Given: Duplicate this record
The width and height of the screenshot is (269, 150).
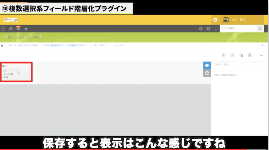Looking at the screenshot, I should coord(241,55).
